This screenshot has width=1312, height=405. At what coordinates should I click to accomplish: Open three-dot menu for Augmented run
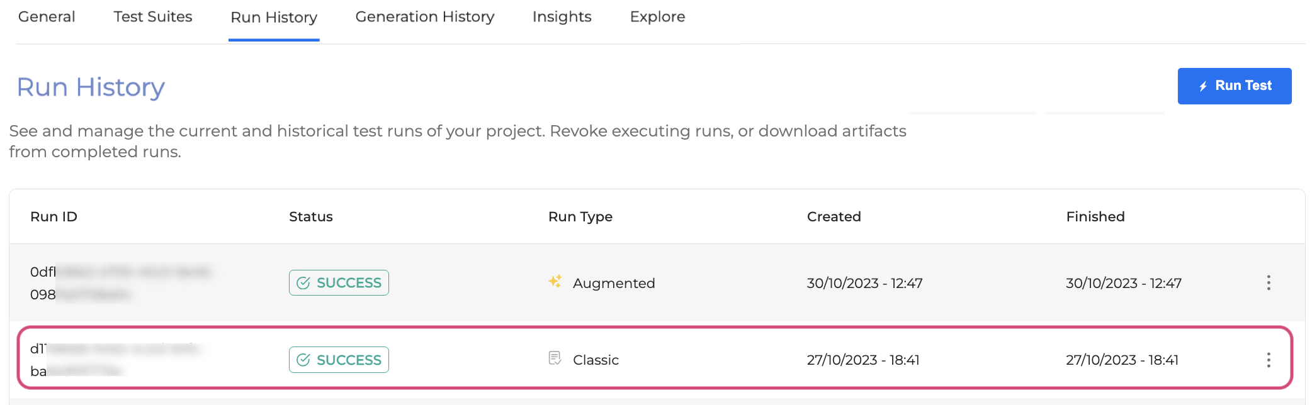coord(1269,283)
